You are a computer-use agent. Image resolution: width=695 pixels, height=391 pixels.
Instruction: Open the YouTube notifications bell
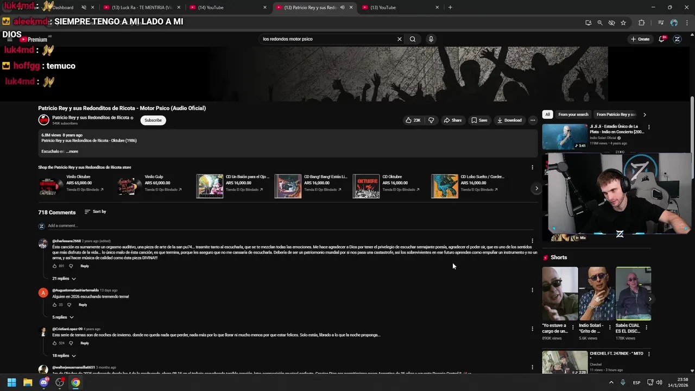pos(662,39)
